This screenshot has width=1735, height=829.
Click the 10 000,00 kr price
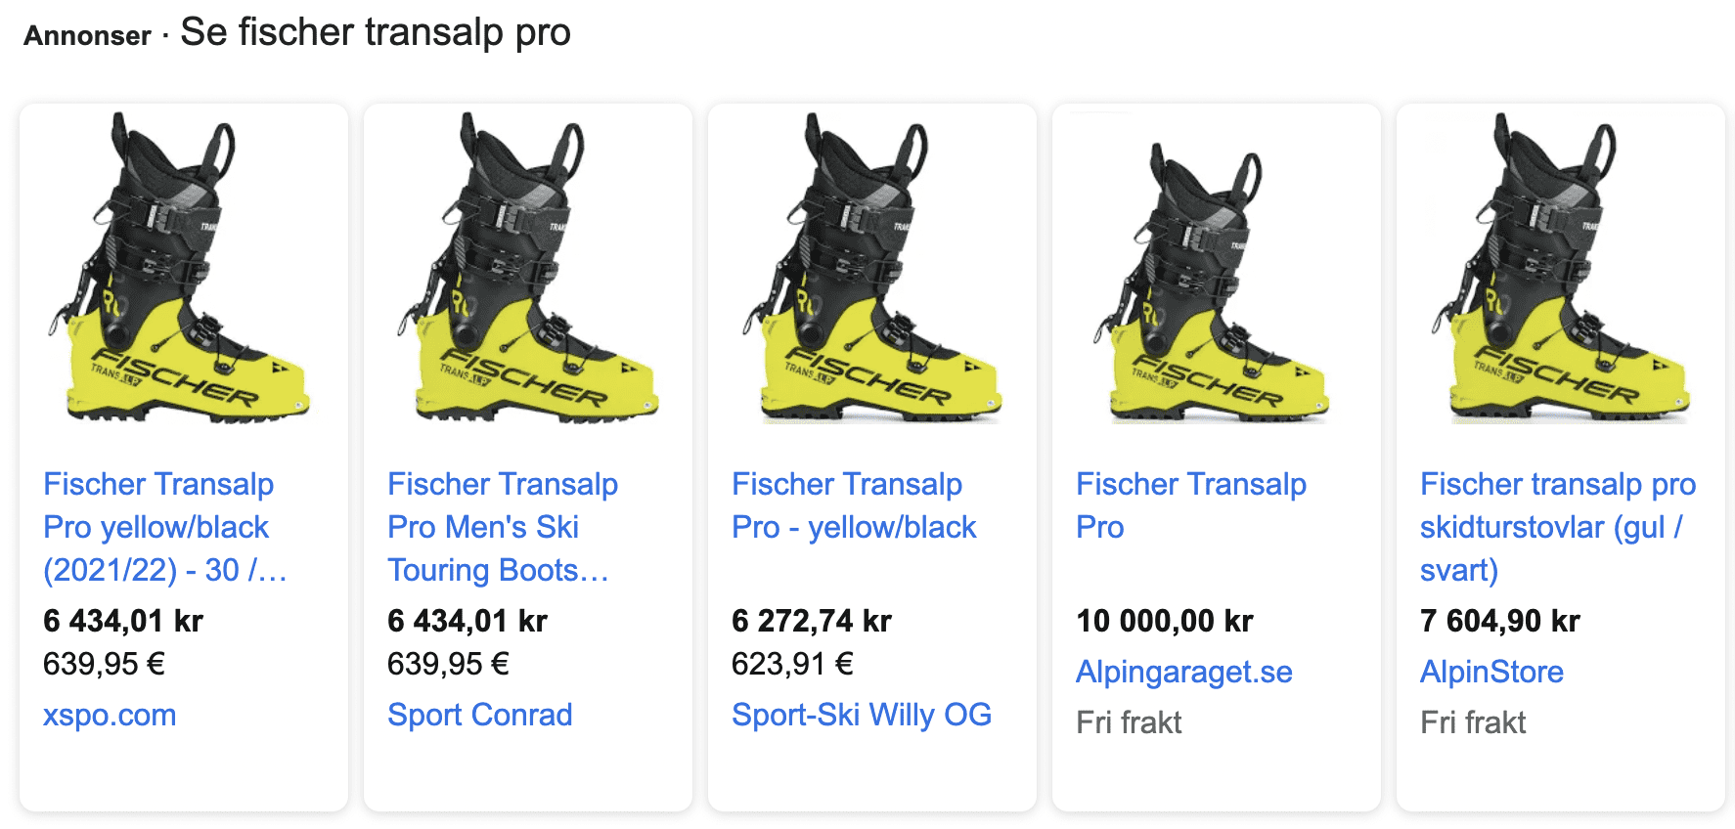(x=1164, y=621)
